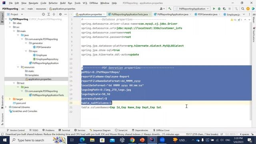This screenshot has height=144, width=256.
Task: Click the 4 spaces indent setting
Action: 244,134
